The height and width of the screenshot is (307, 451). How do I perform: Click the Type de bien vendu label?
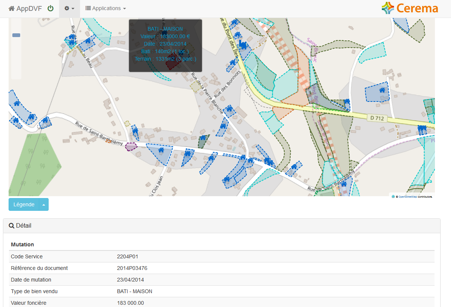34,291
